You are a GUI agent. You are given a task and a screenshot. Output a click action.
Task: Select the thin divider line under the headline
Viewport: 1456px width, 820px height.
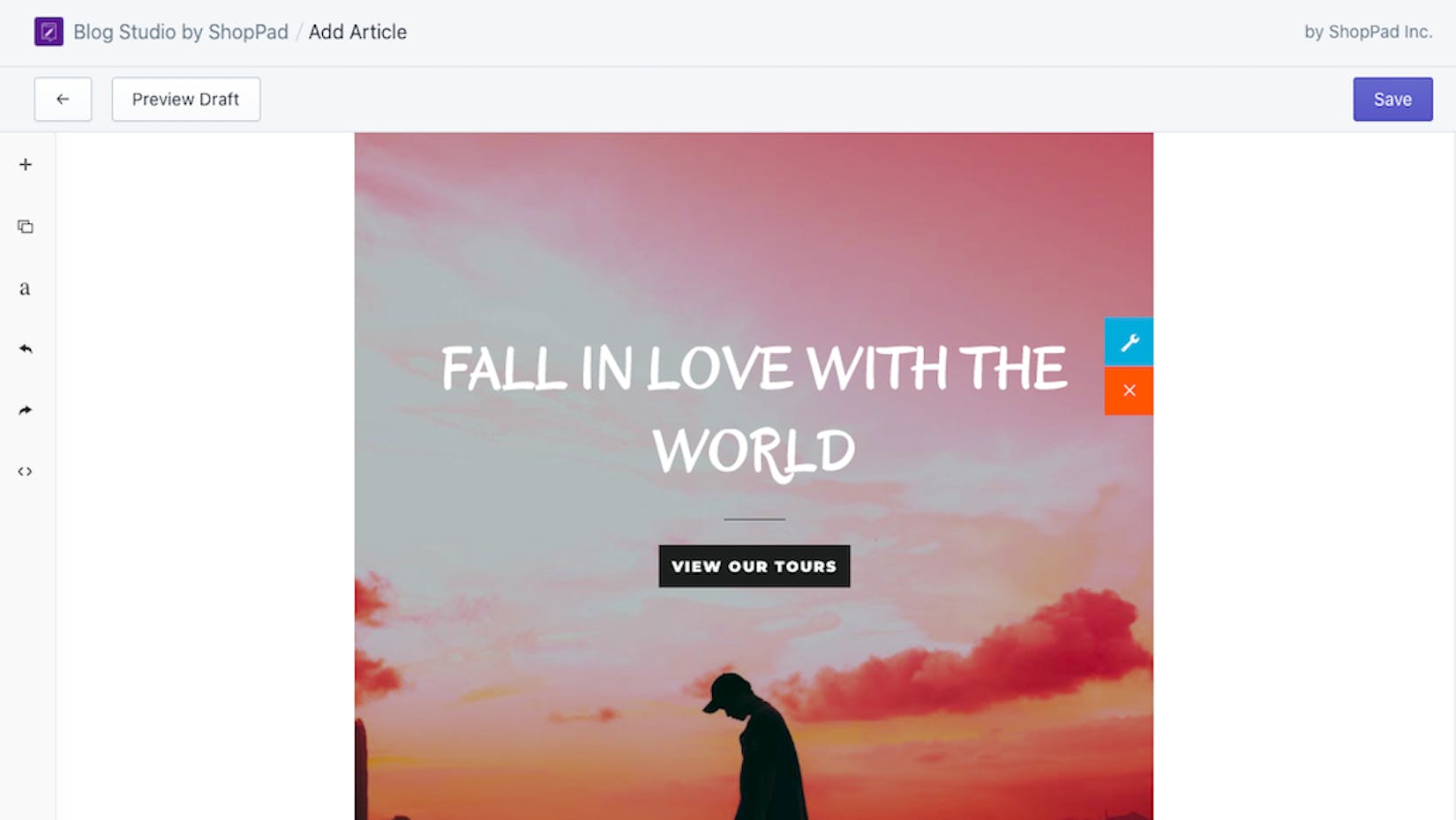click(754, 519)
